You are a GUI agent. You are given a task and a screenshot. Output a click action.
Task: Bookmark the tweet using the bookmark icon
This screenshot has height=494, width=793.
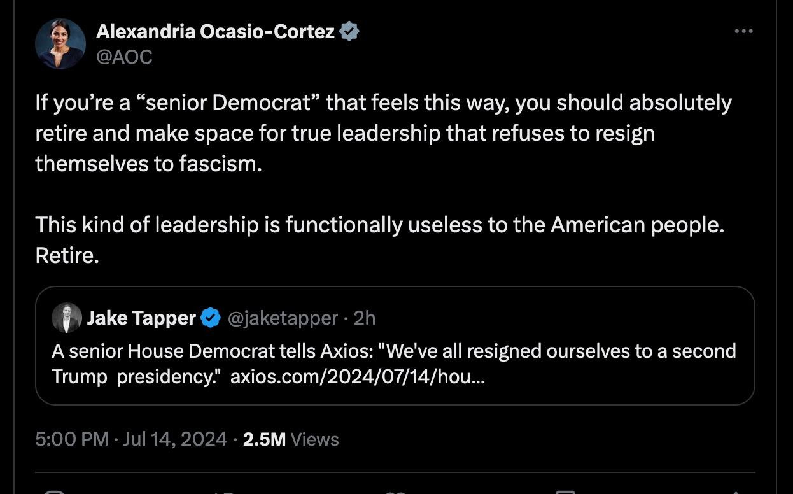point(565,491)
